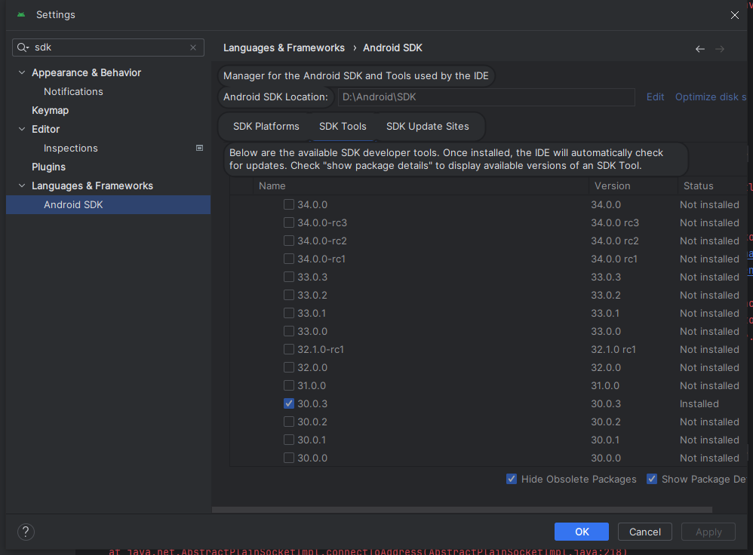Toggle Hide Obsolete Packages checkbox
Image resolution: width=753 pixels, height=555 pixels.
click(512, 479)
